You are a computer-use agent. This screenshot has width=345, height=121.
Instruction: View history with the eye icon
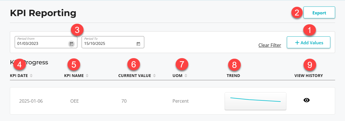tap(307, 100)
